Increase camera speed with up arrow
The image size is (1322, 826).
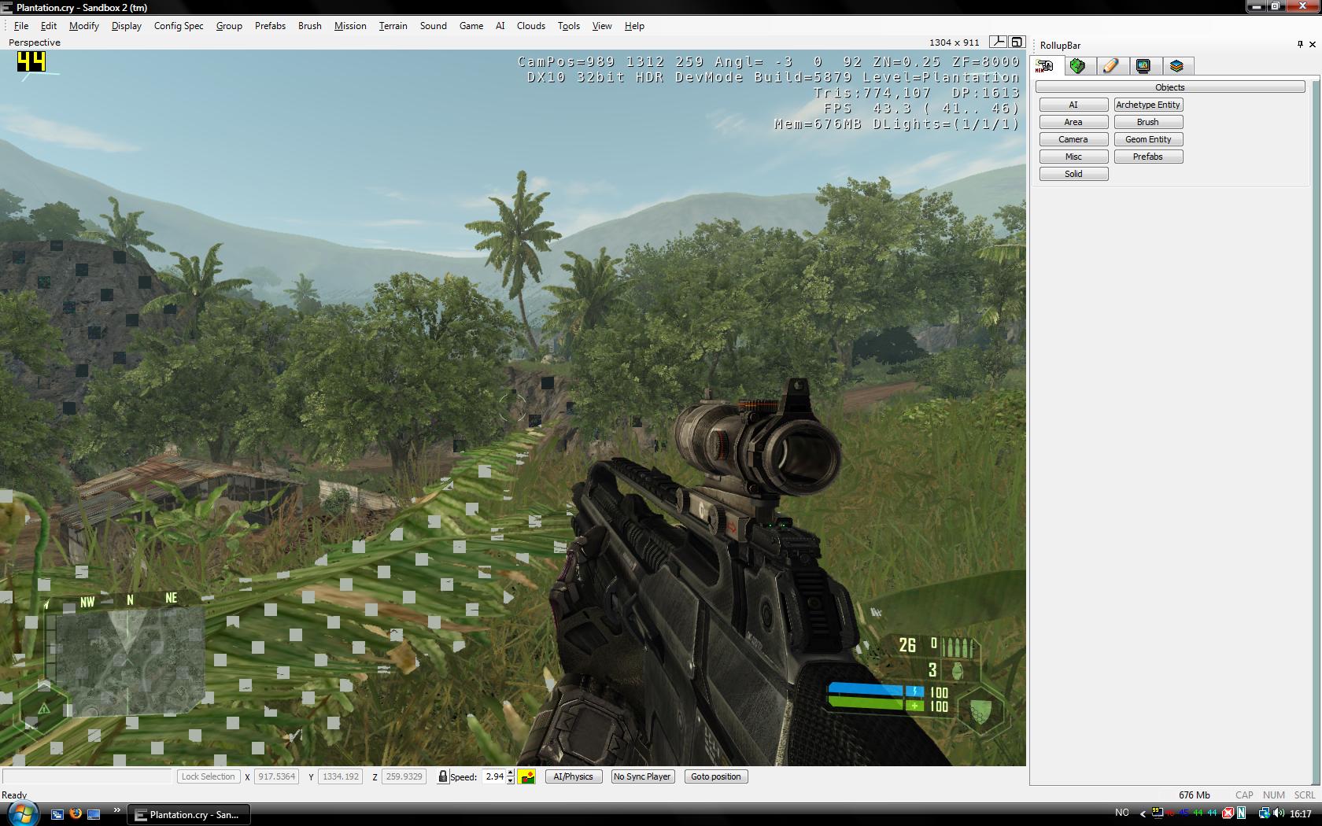pos(511,773)
